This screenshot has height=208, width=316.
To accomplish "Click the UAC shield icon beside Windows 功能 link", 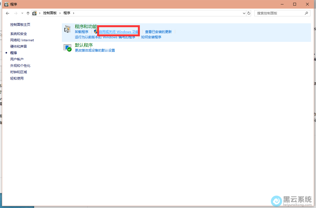I will [96, 31].
